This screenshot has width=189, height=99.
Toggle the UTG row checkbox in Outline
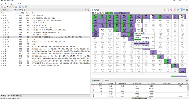pyautogui.click(x=93, y=86)
